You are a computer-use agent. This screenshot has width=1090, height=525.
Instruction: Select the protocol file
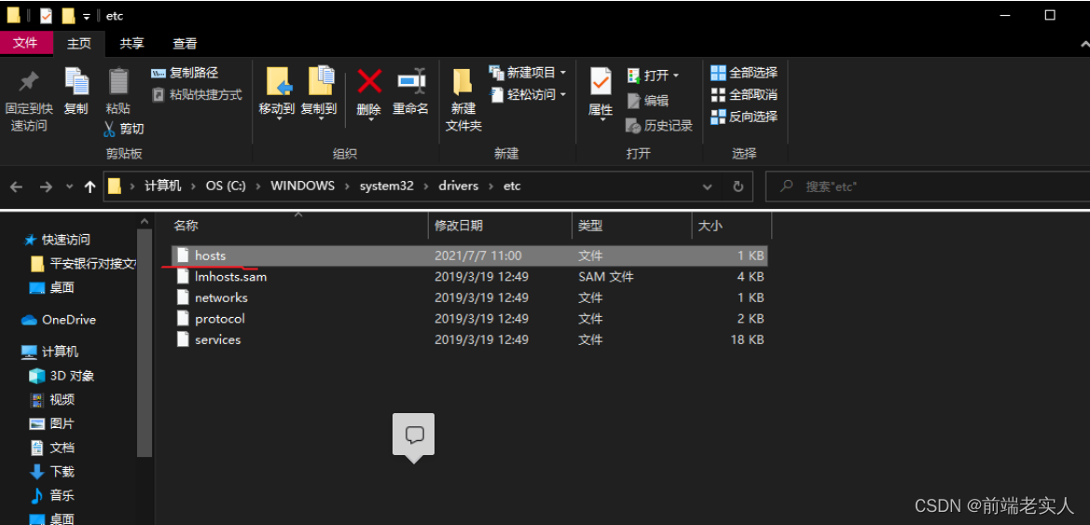tap(469, 319)
